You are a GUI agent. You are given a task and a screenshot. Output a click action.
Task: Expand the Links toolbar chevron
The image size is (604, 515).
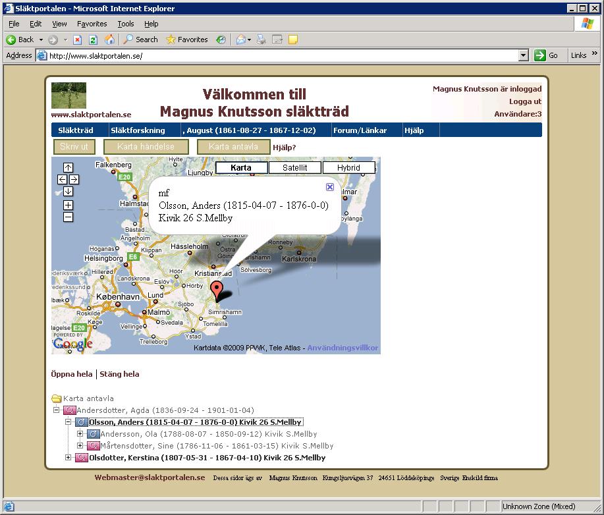point(595,53)
